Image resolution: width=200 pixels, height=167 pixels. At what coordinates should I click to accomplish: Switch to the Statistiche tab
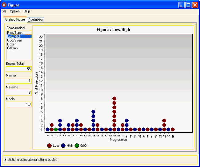click(x=35, y=20)
